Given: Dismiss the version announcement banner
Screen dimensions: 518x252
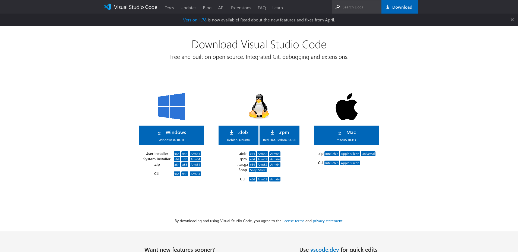Looking at the screenshot, I should (512, 20).
